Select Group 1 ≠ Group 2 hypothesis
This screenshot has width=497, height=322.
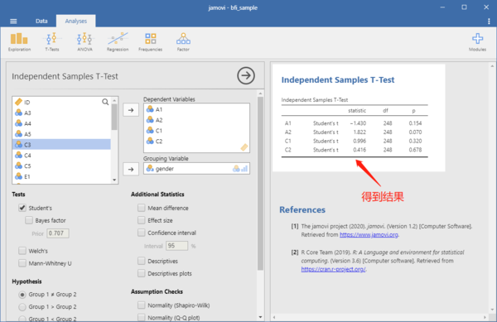click(22, 295)
